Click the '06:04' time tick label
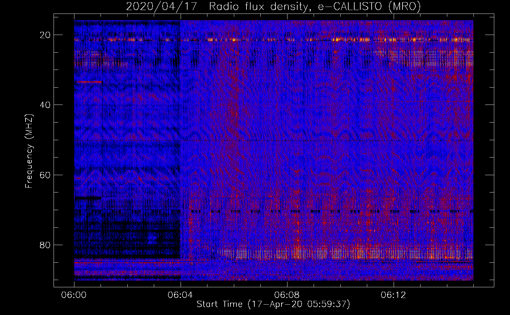Screen dimensions: 510x315 [x=180, y=295]
